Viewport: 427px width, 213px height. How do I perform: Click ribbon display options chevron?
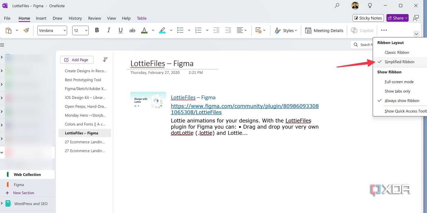click(416, 34)
